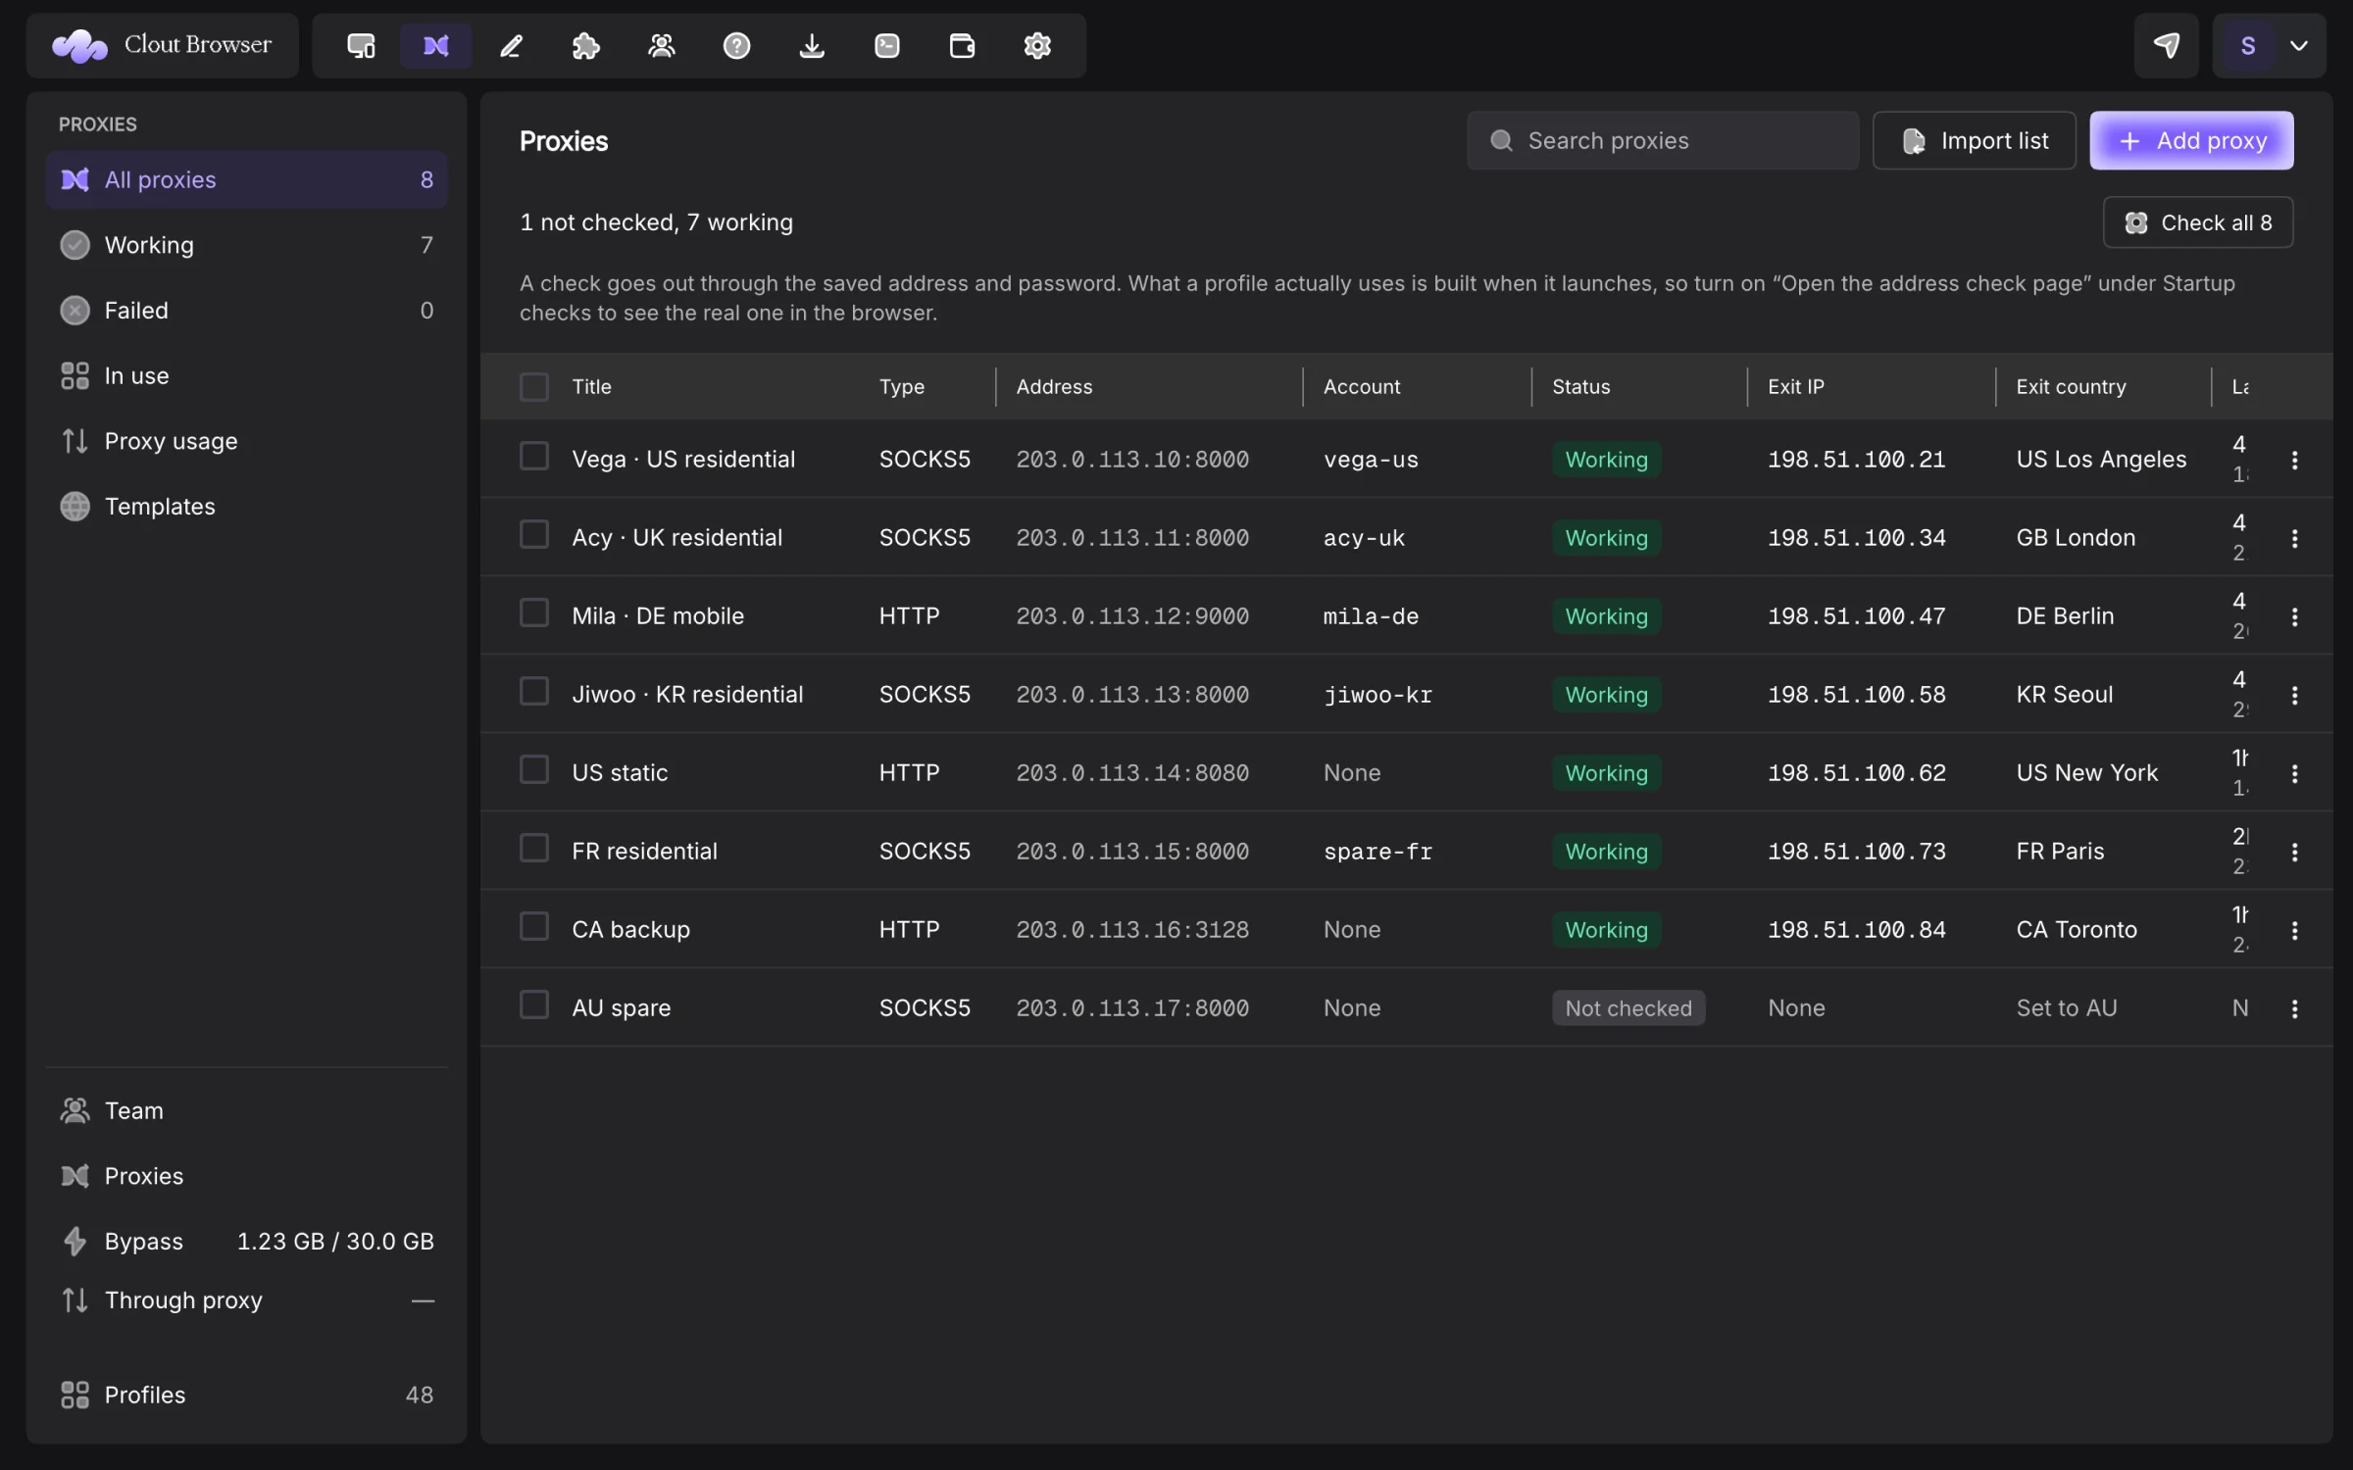Check the Acy · UK residential row checkbox
This screenshot has height=1470, width=2353.
534,535
